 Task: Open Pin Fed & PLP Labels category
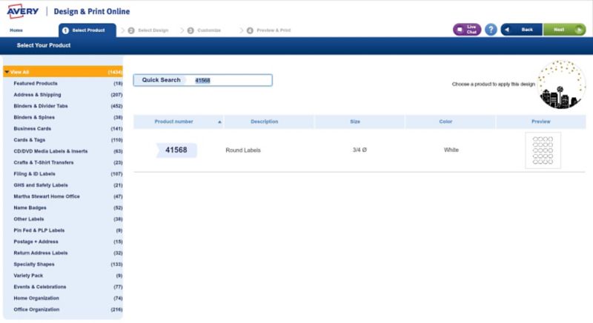pos(39,230)
